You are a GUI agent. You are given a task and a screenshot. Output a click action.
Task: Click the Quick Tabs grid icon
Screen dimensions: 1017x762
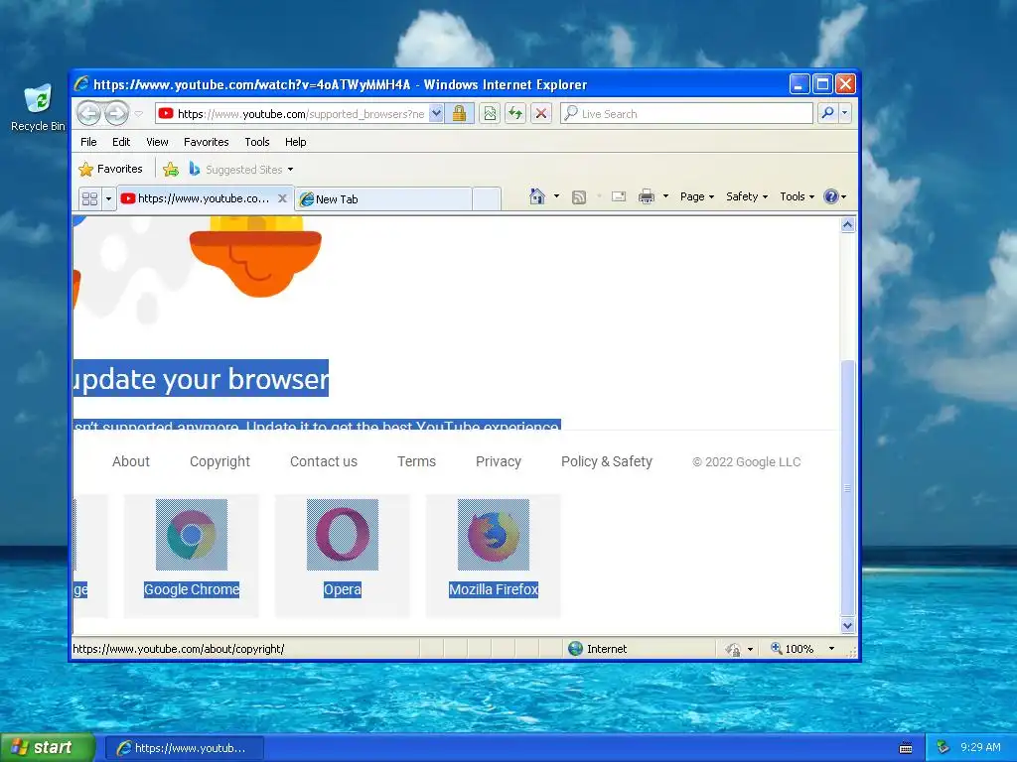(89, 198)
